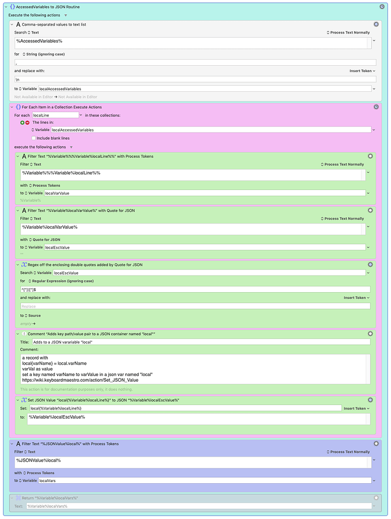Open gear menu of the Comment action
The height and width of the screenshot is (519, 391).
click(x=370, y=334)
